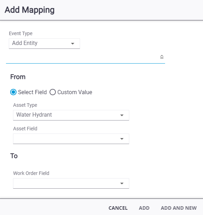This screenshot has width=203, height=215.
Task: Open the Add Entity event type dropdown
Action: tap(44, 44)
